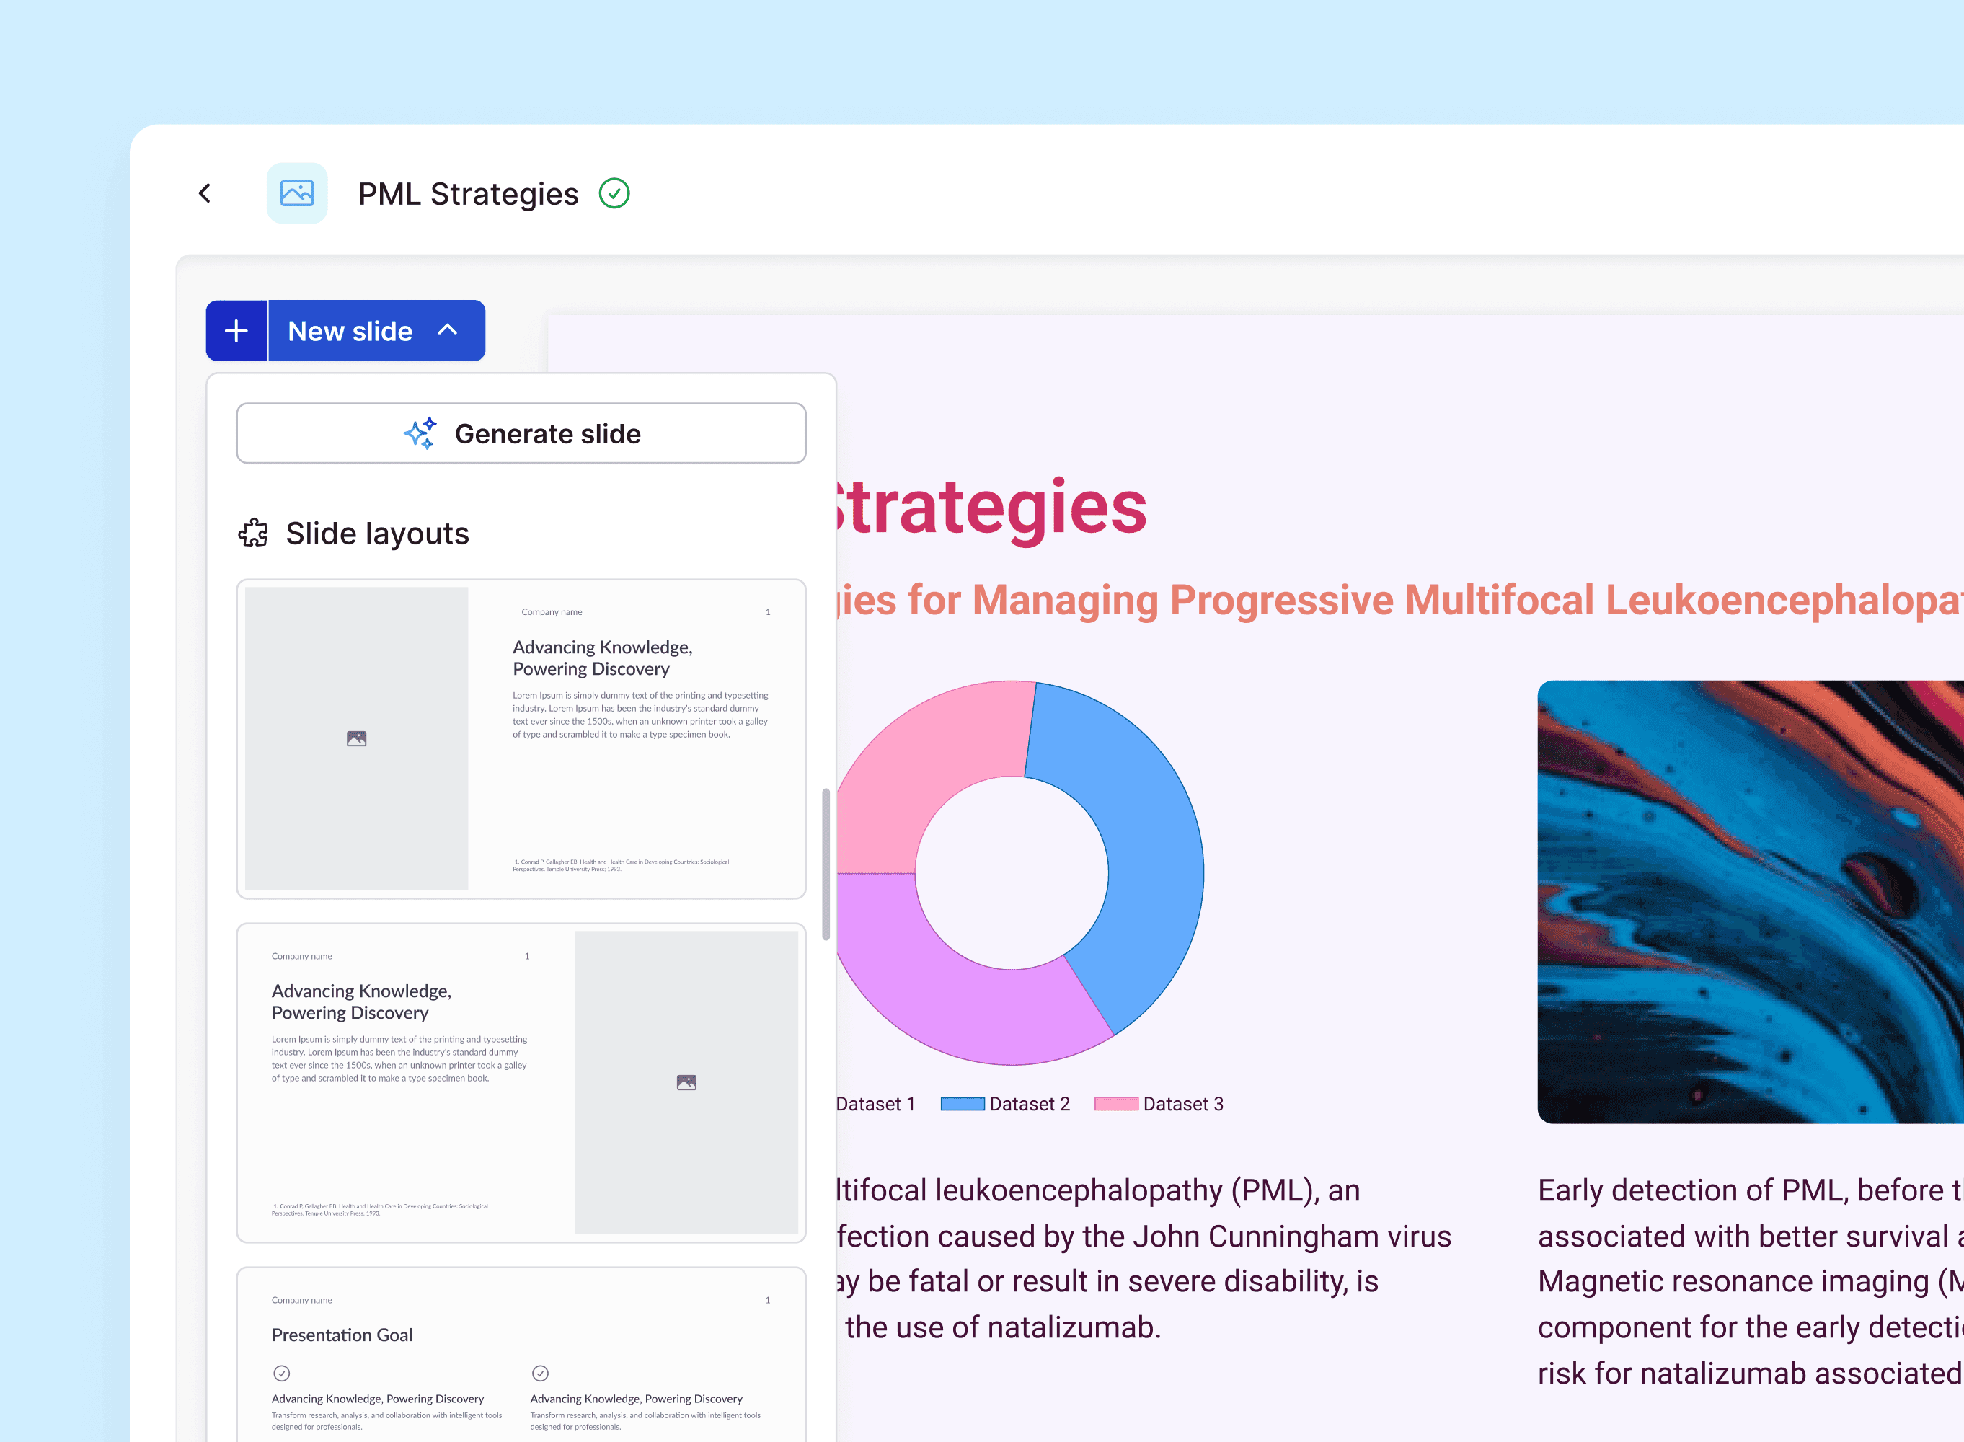Click image placeholder icon in second layout
1964x1442 pixels.
tap(687, 1082)
